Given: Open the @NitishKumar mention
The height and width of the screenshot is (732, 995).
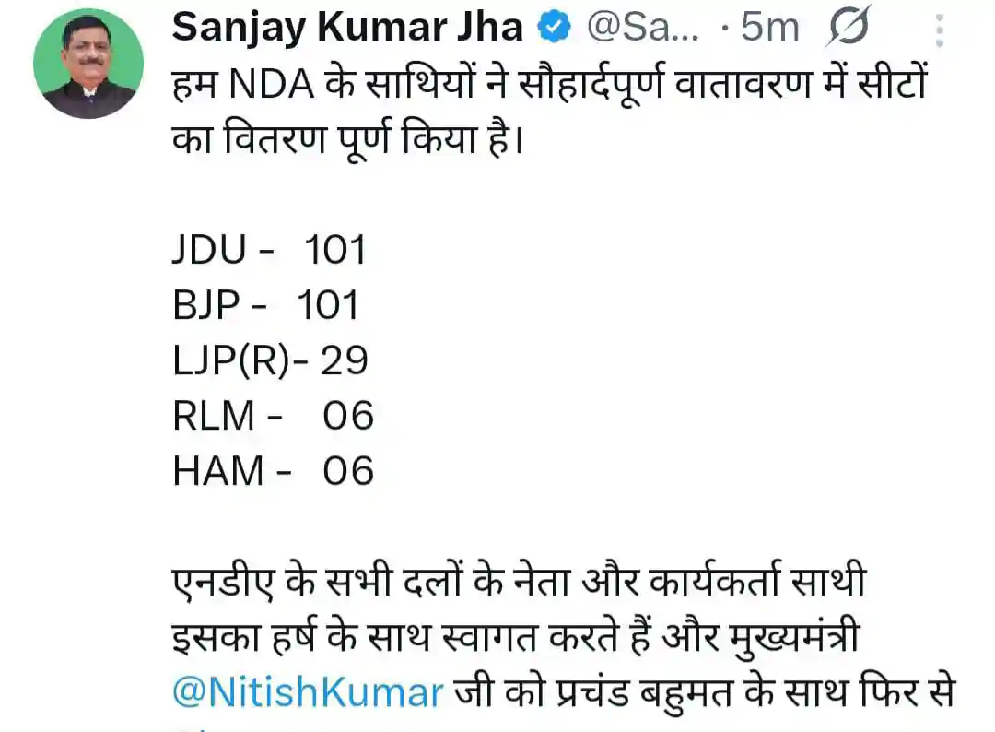Looking at the screenshot, I should [x=308, y=693].
